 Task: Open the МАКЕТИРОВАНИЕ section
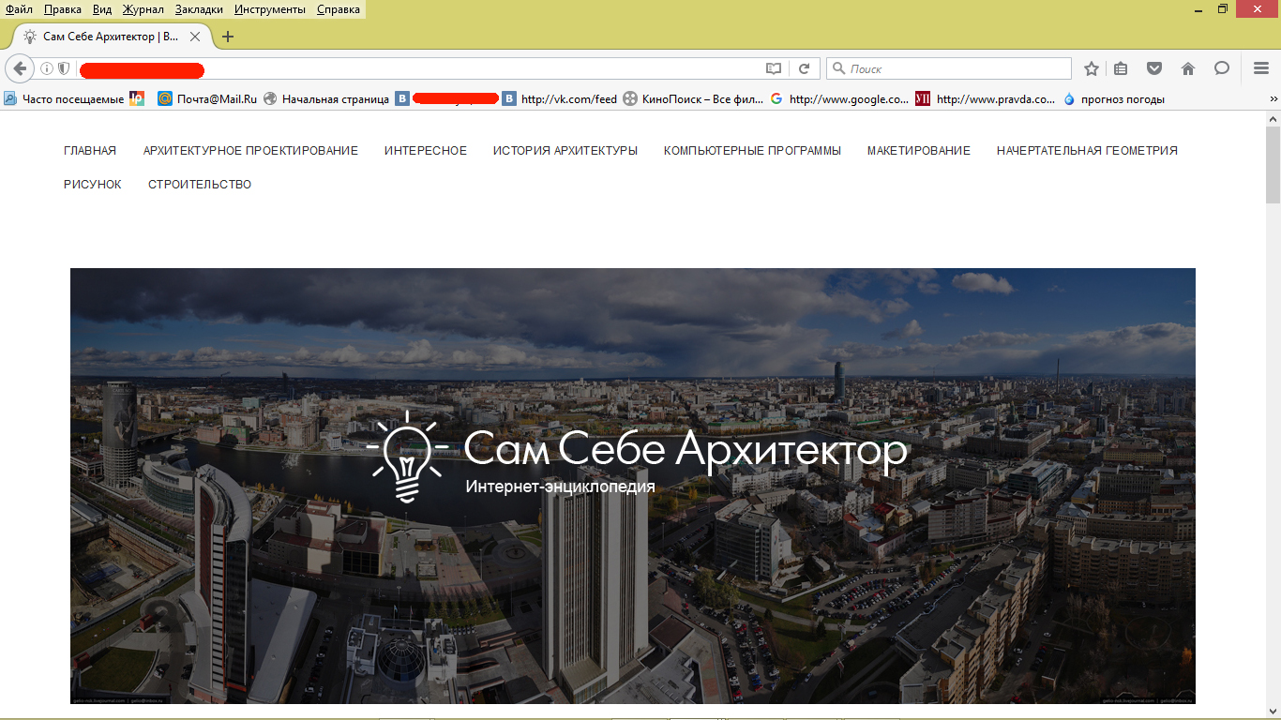(919, 151)
